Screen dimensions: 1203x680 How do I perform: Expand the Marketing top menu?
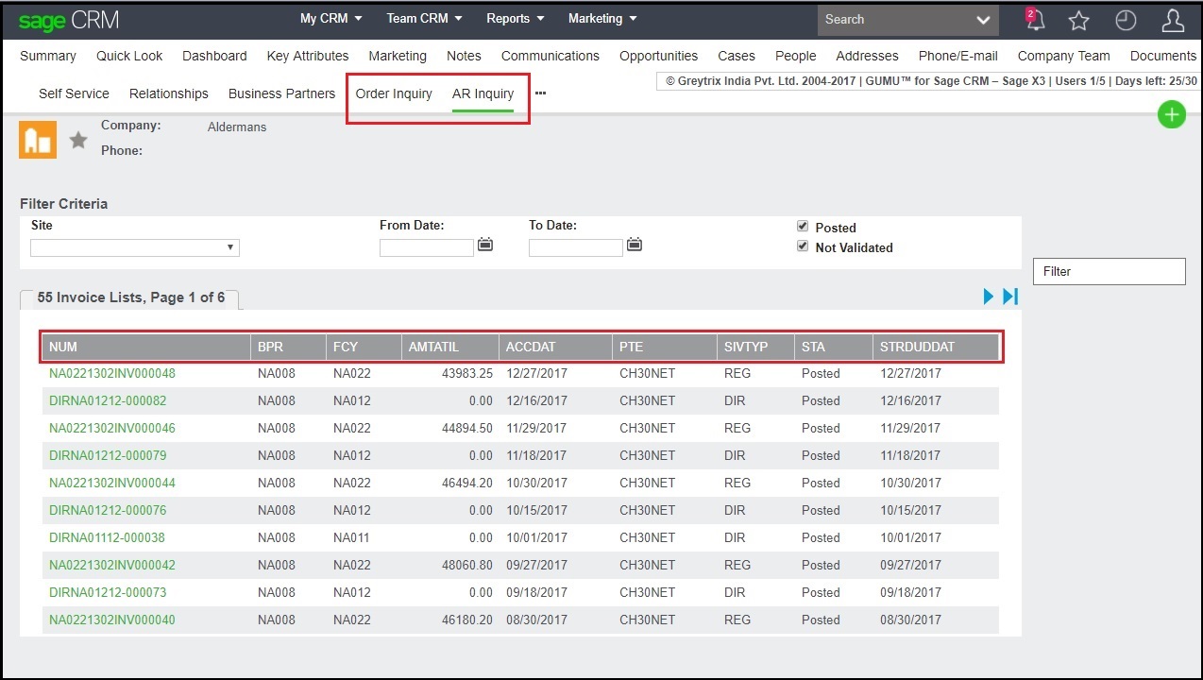point(602,18)
